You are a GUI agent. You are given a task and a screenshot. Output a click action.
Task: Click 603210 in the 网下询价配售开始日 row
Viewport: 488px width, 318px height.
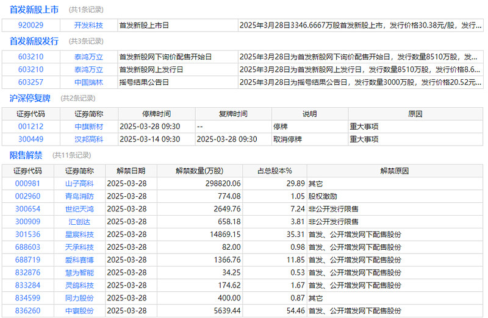click(31, 57)
